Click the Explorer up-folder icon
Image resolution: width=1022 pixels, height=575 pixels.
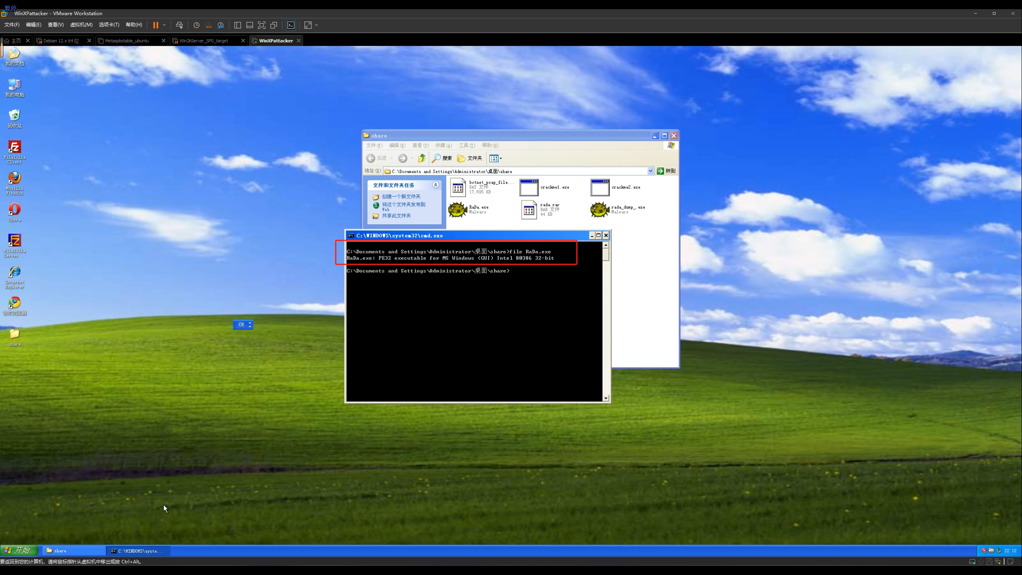pyautogui.click(x=422, y=158)
